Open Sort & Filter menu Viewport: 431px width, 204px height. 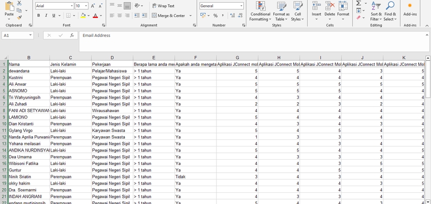376,11
